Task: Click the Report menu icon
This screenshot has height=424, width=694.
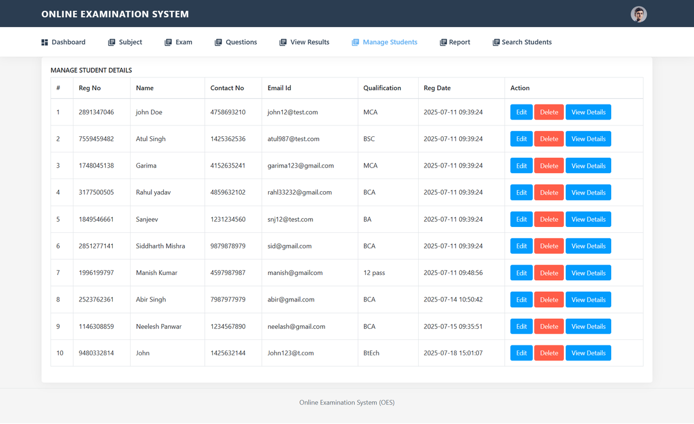Action: pos(443,42)
